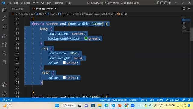Click line number 21 in the gutter
193x109 pixels.
click(17, 48)
